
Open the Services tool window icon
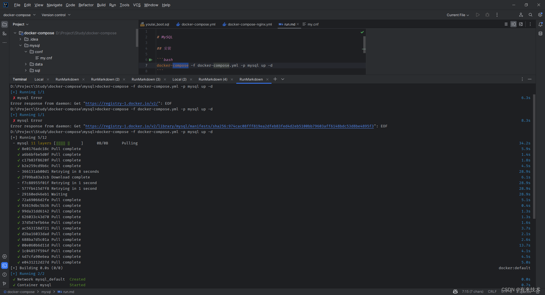click(x=5, y=256)
